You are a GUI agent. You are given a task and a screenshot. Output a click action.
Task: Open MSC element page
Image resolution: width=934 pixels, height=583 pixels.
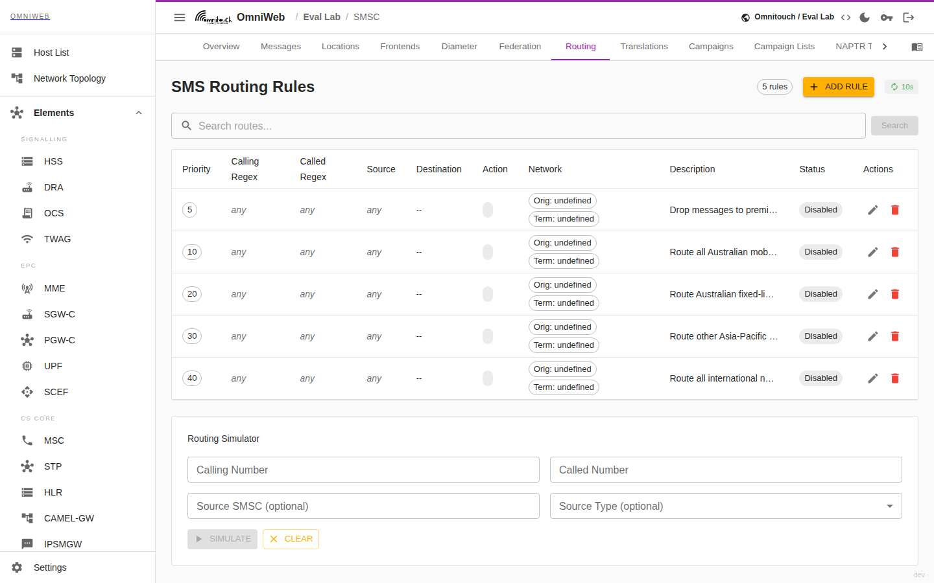point(77,440)
